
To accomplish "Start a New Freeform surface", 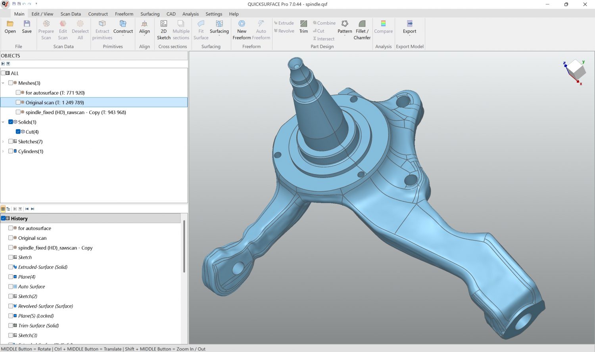I will 242,24.
